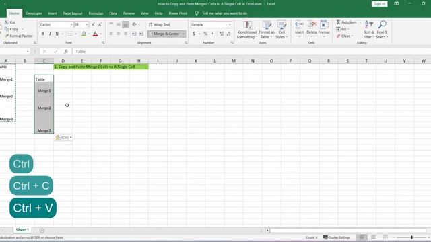Image resolution: width=431 pixels, height=242 pixels.
Task: Toggle Merge & Center
Action: tap(164, 34)
